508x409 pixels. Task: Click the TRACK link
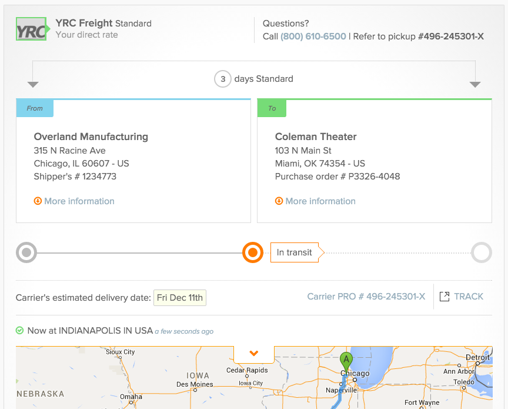469,297
